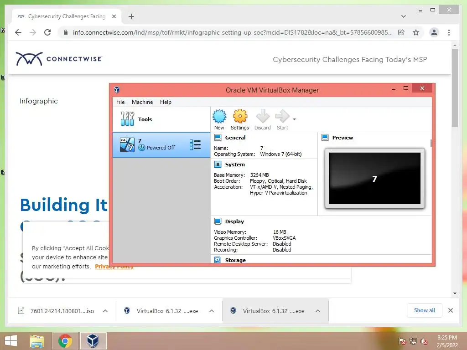Click the Storage section icon
This screenshot has width=467, height=350.
218,260
